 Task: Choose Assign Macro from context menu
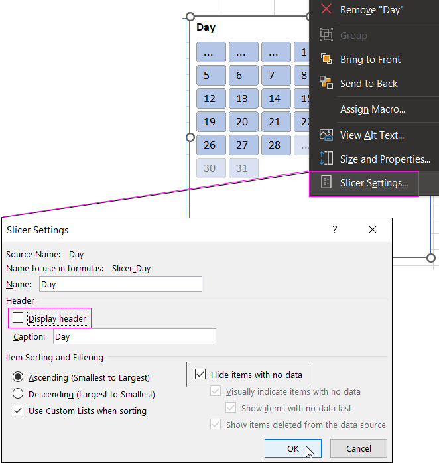coord(372,109)
